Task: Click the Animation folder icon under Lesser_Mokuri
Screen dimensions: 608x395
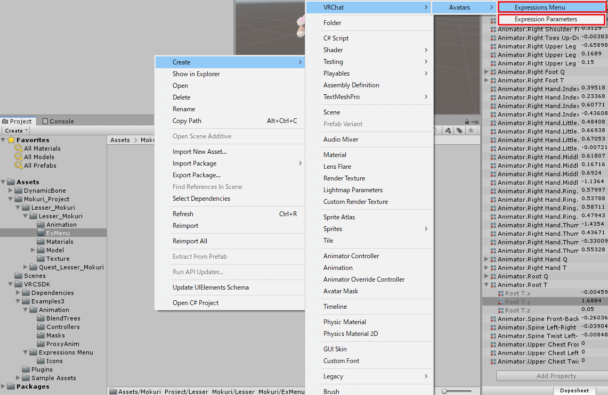Action: click(x=40, y=224)
